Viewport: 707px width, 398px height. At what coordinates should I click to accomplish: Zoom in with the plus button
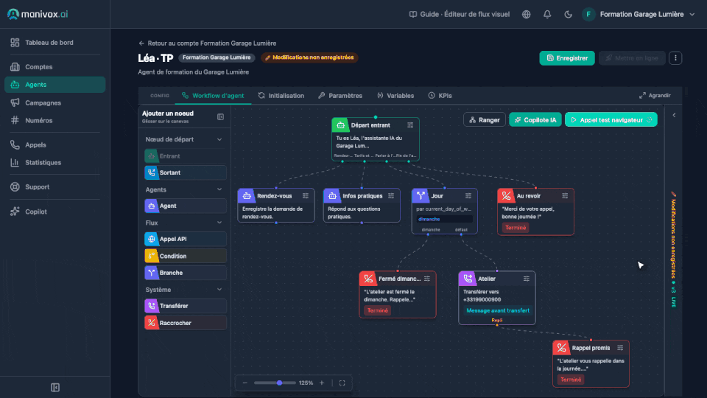coord(322,383)
